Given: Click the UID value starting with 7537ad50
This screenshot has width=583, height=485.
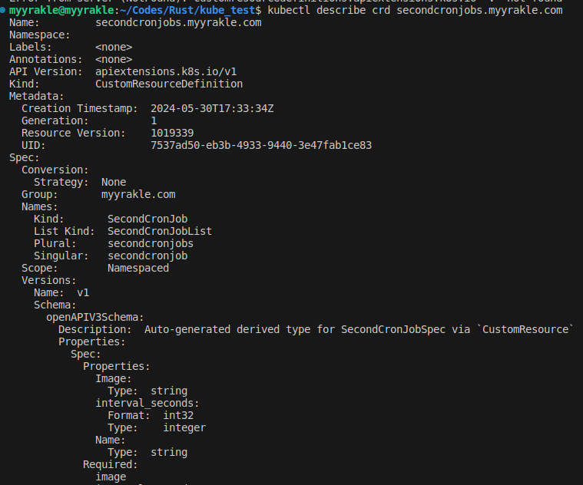Looking at the screenshot, I should pyautogui.click(x=261, y=145).
